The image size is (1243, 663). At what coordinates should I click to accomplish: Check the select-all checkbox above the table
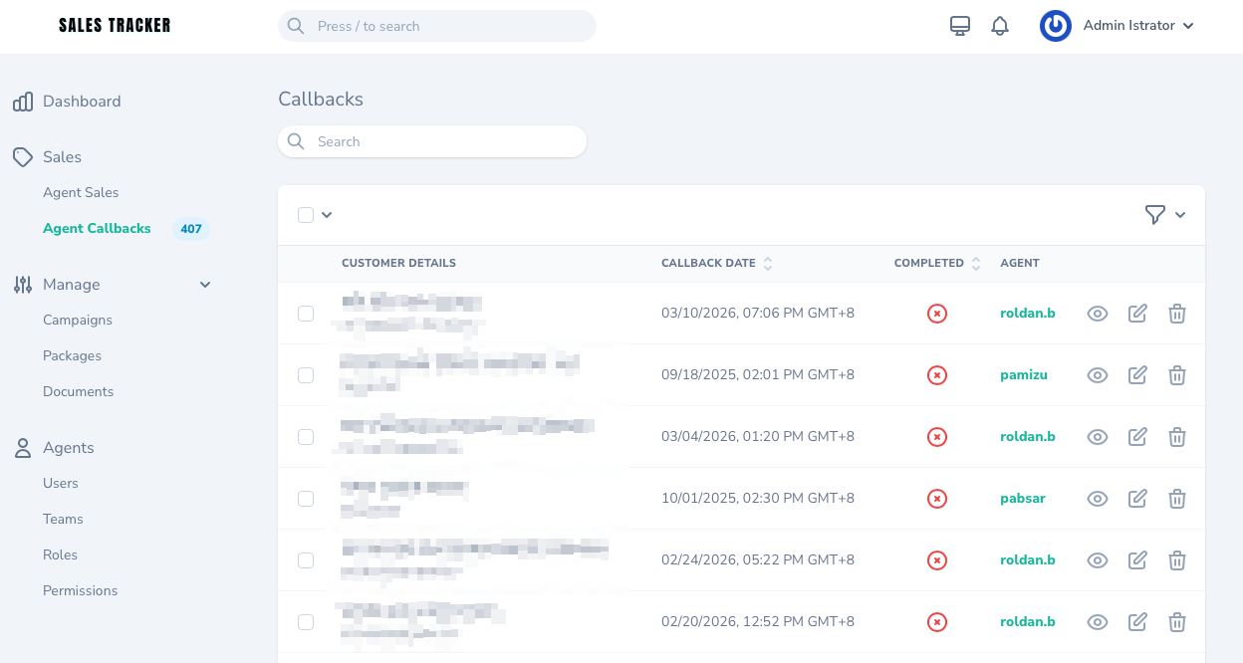[x=306, y=214]
